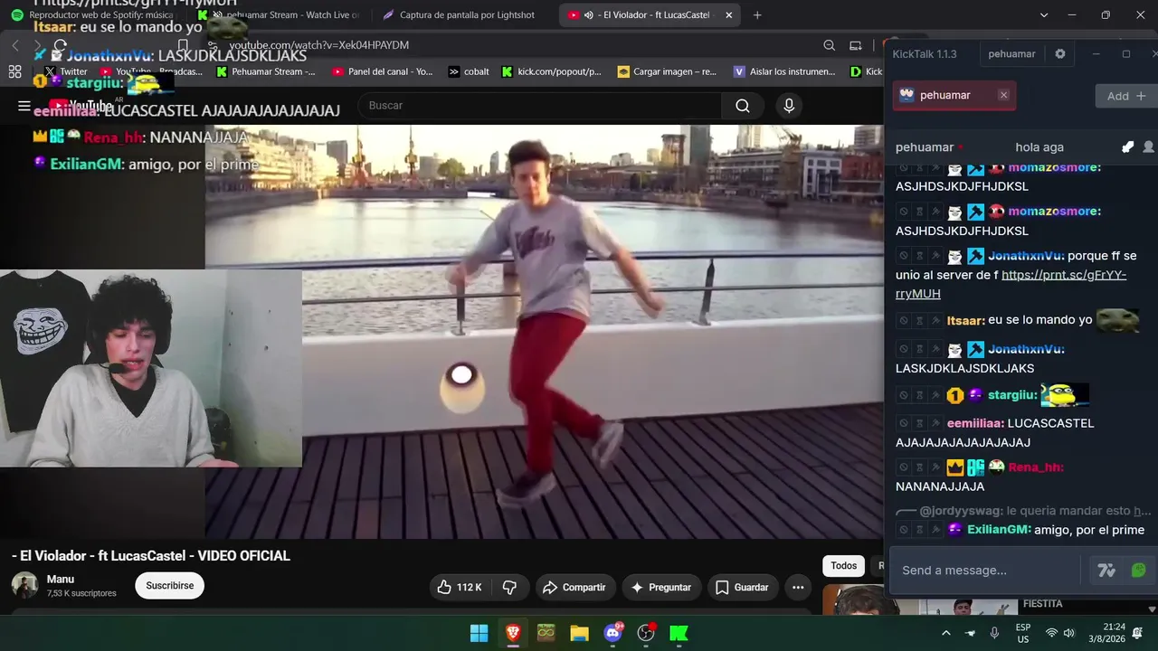
Task: Open the green Kick app on the taskbar
Action: 679,633
